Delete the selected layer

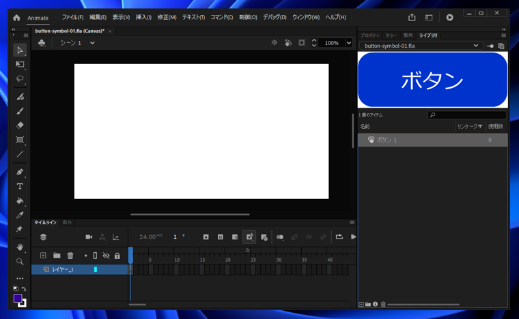point(70,256)
